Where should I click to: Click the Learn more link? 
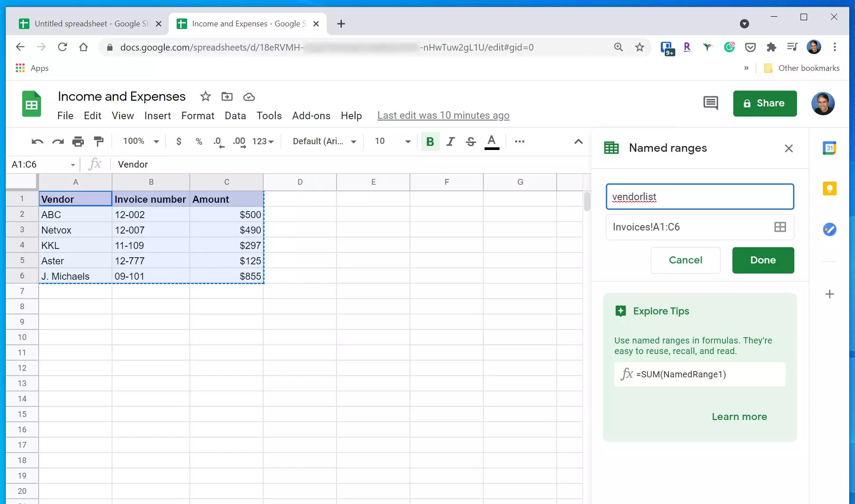tap(739, 416)
